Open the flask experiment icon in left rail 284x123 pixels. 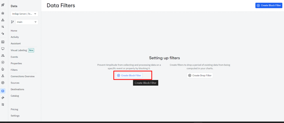3,76
